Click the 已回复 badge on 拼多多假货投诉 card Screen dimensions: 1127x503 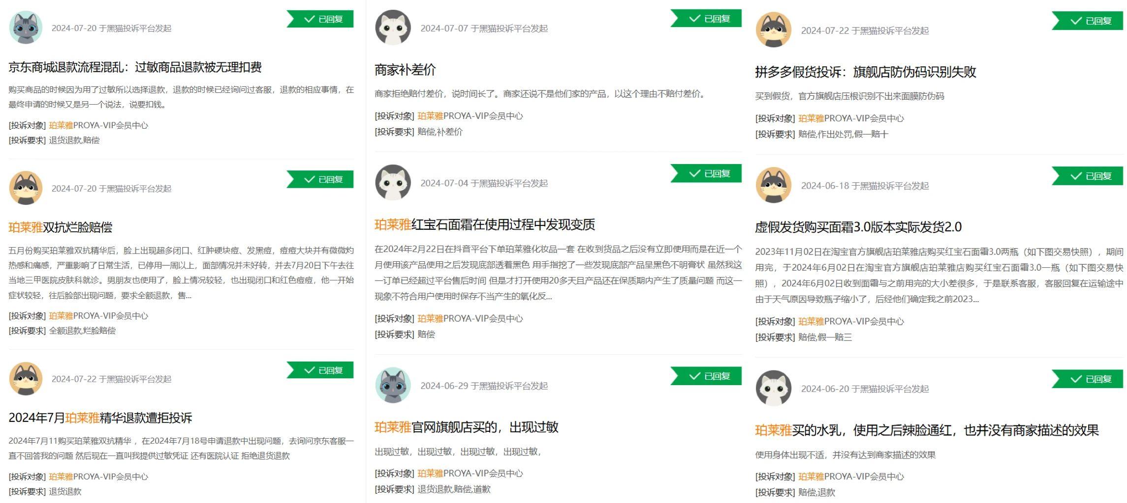[1088, 21]
